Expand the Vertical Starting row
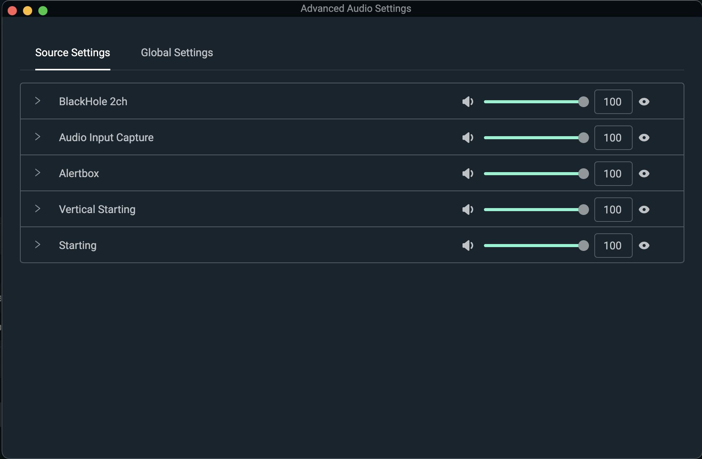Screen dimensions: 702x459 pyautogui.click(x=38, y=209)
